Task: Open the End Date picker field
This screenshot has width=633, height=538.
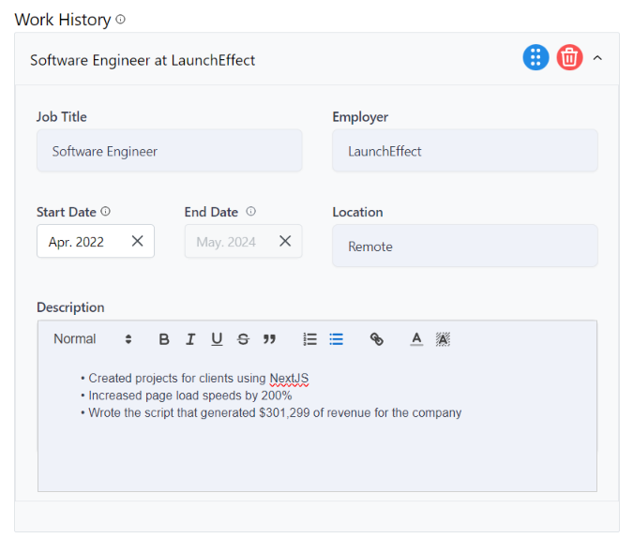Action: (x=243, y=241)
